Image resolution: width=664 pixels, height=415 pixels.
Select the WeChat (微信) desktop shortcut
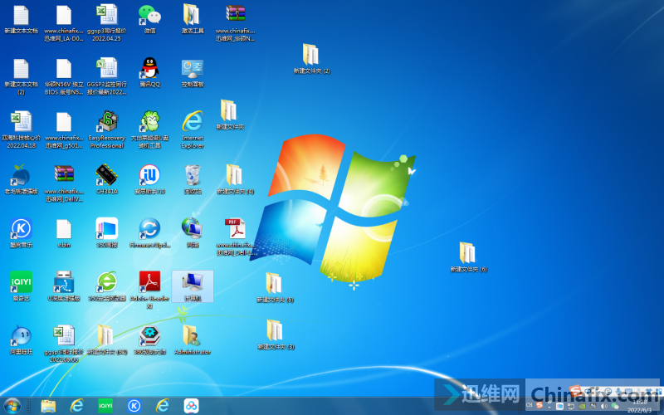149,18
